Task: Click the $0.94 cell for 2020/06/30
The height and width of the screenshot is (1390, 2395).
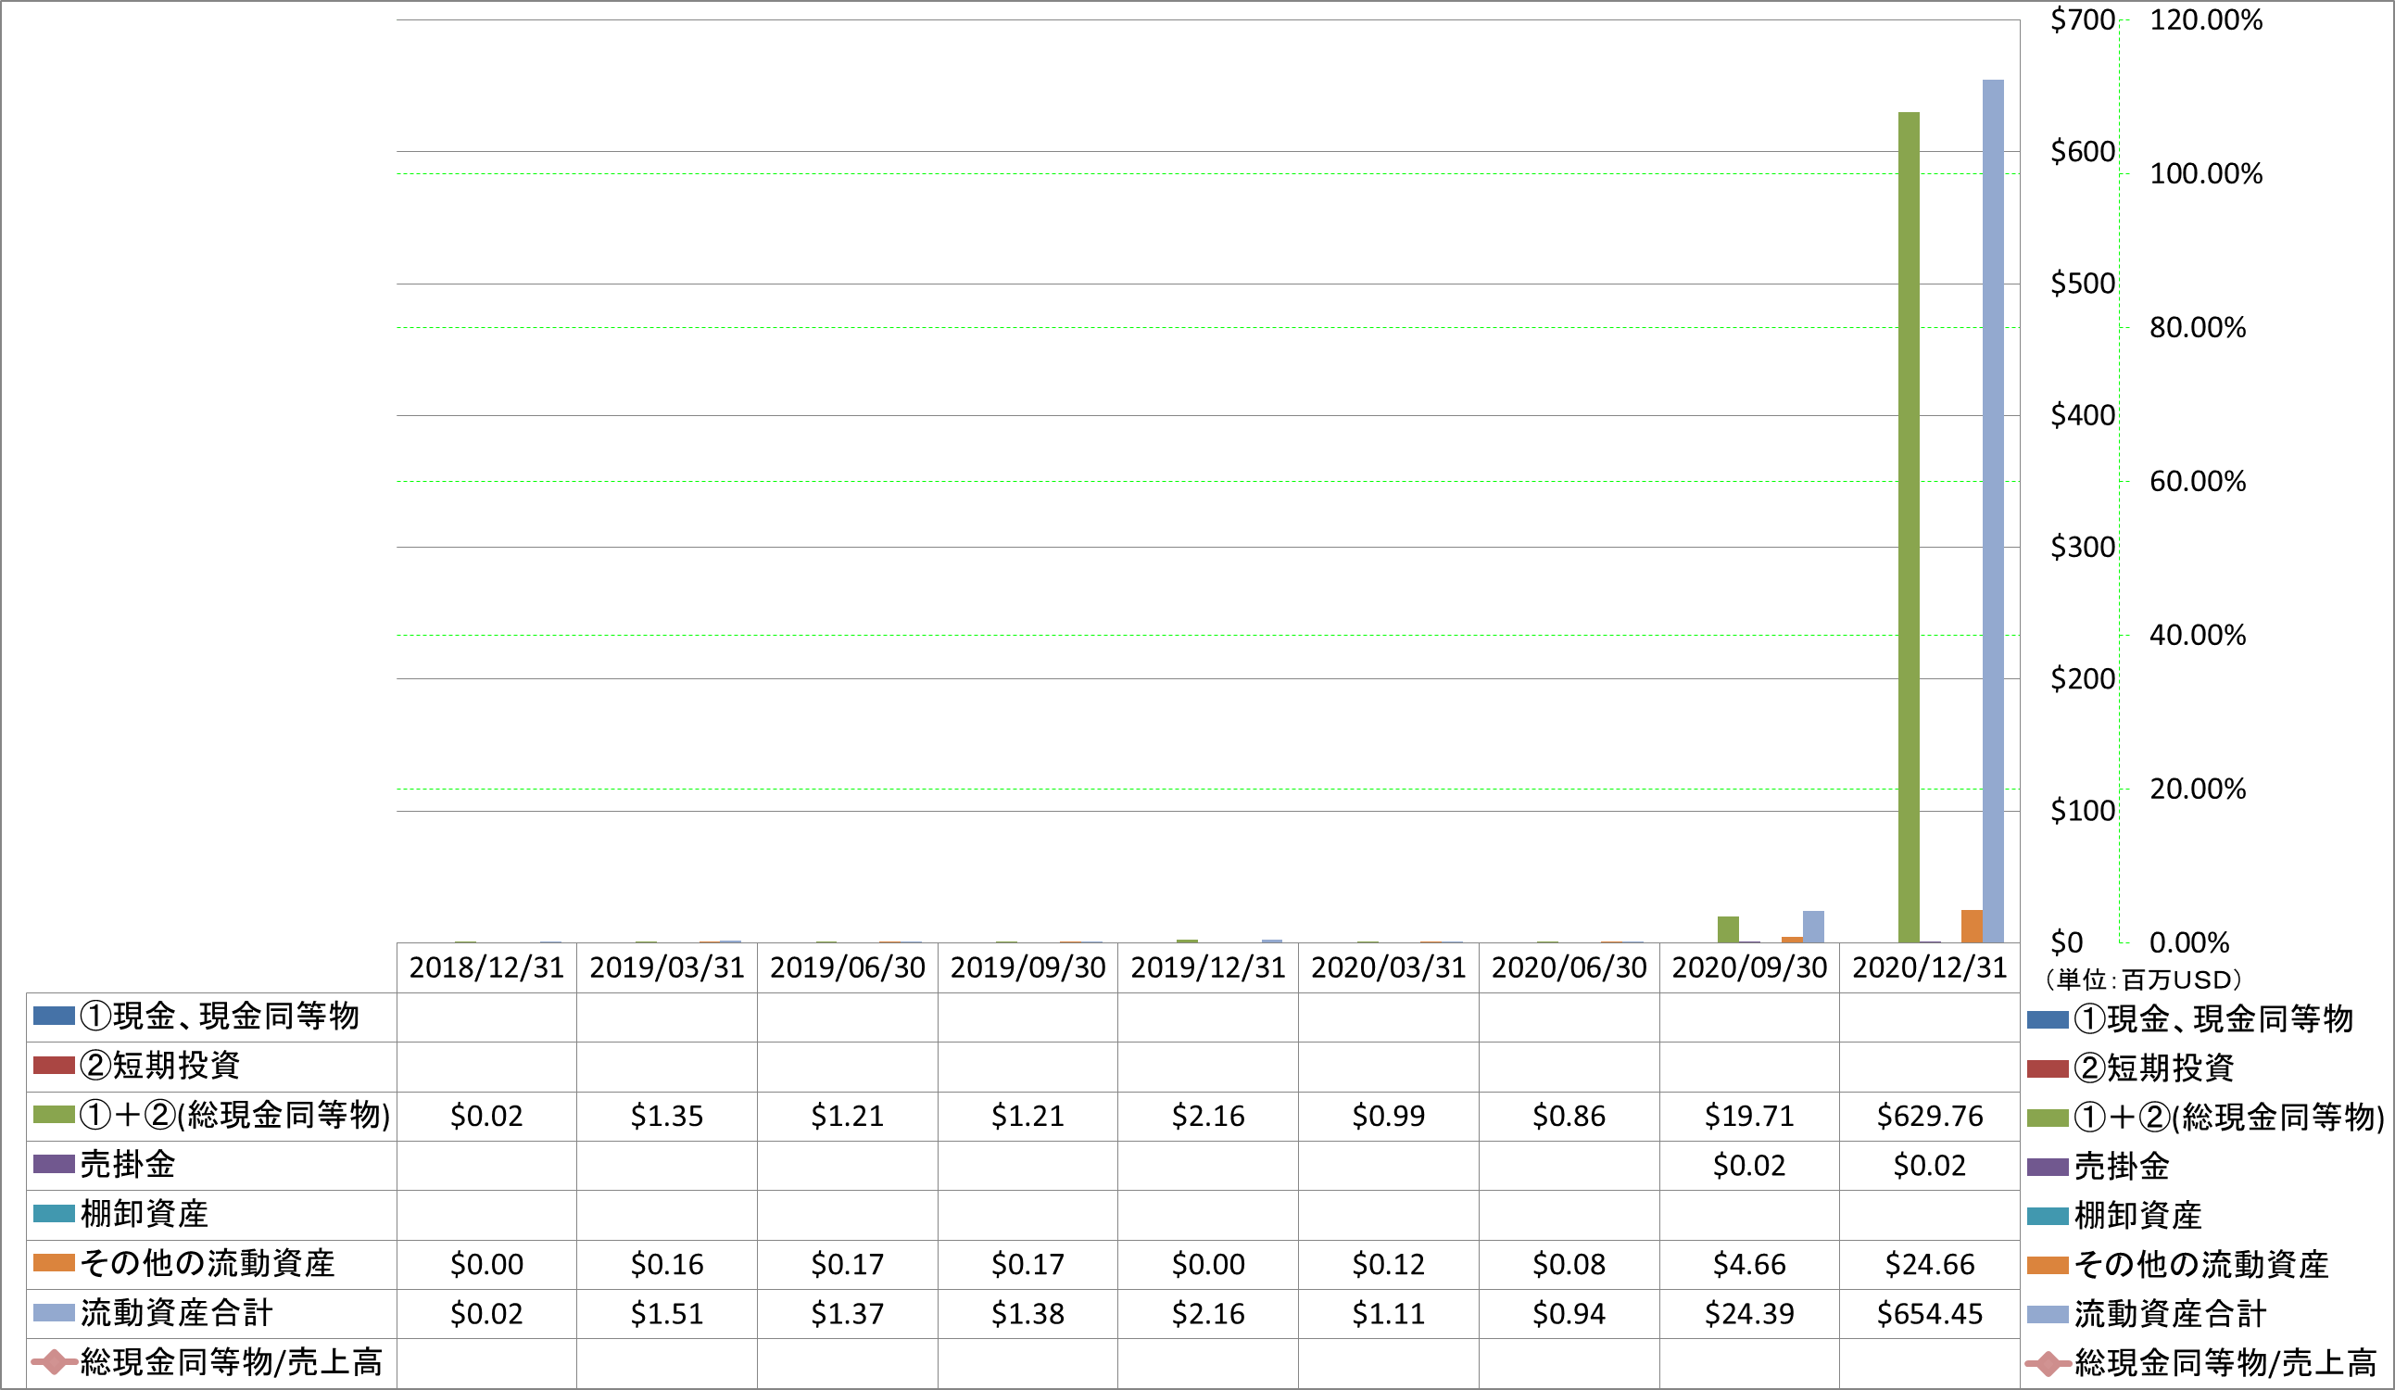Action: (x=1569, y=1314)
